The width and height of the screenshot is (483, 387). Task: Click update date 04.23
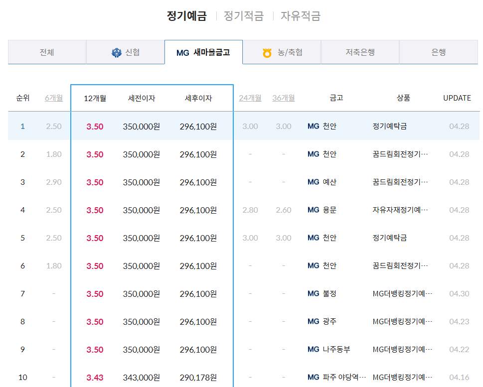pyautogui.click(x=459, y=321)
